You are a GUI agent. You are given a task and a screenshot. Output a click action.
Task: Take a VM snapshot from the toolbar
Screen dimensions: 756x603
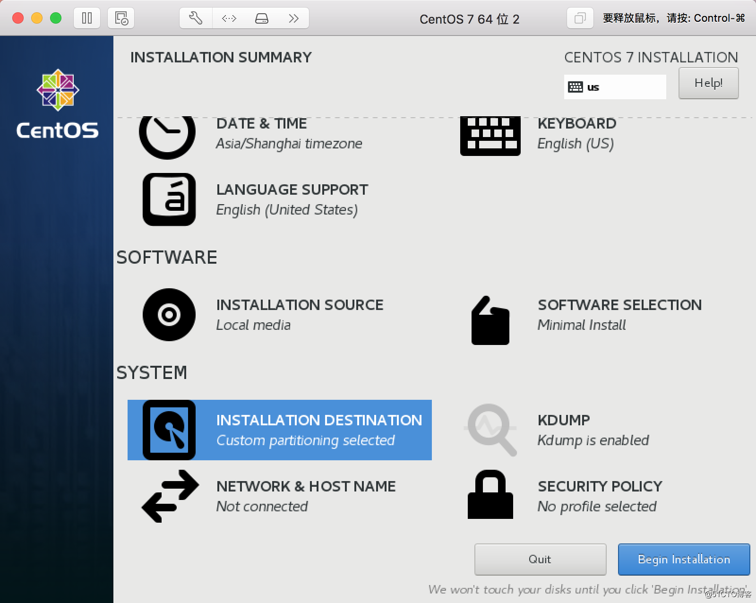[121, 18]
